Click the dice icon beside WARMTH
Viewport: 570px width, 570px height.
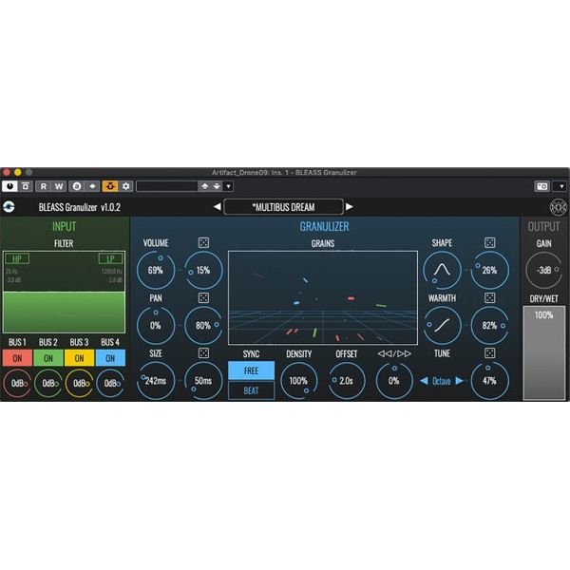click(x=489, y=297)
